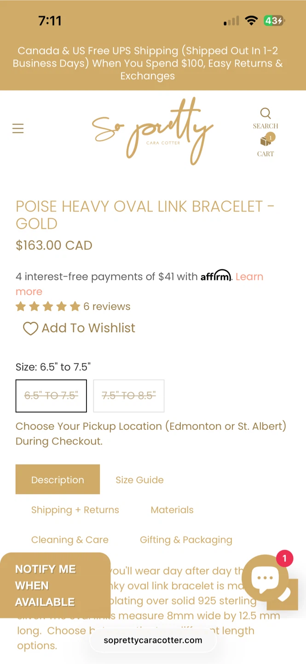Open the Size Guide tab
306x664 pixels.
139,480
